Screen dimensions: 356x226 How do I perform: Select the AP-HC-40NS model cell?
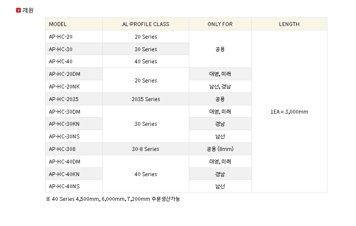click(74, 186)
